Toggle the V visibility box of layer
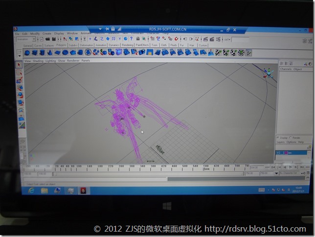The image size is (315, 237). pos(278,153)
